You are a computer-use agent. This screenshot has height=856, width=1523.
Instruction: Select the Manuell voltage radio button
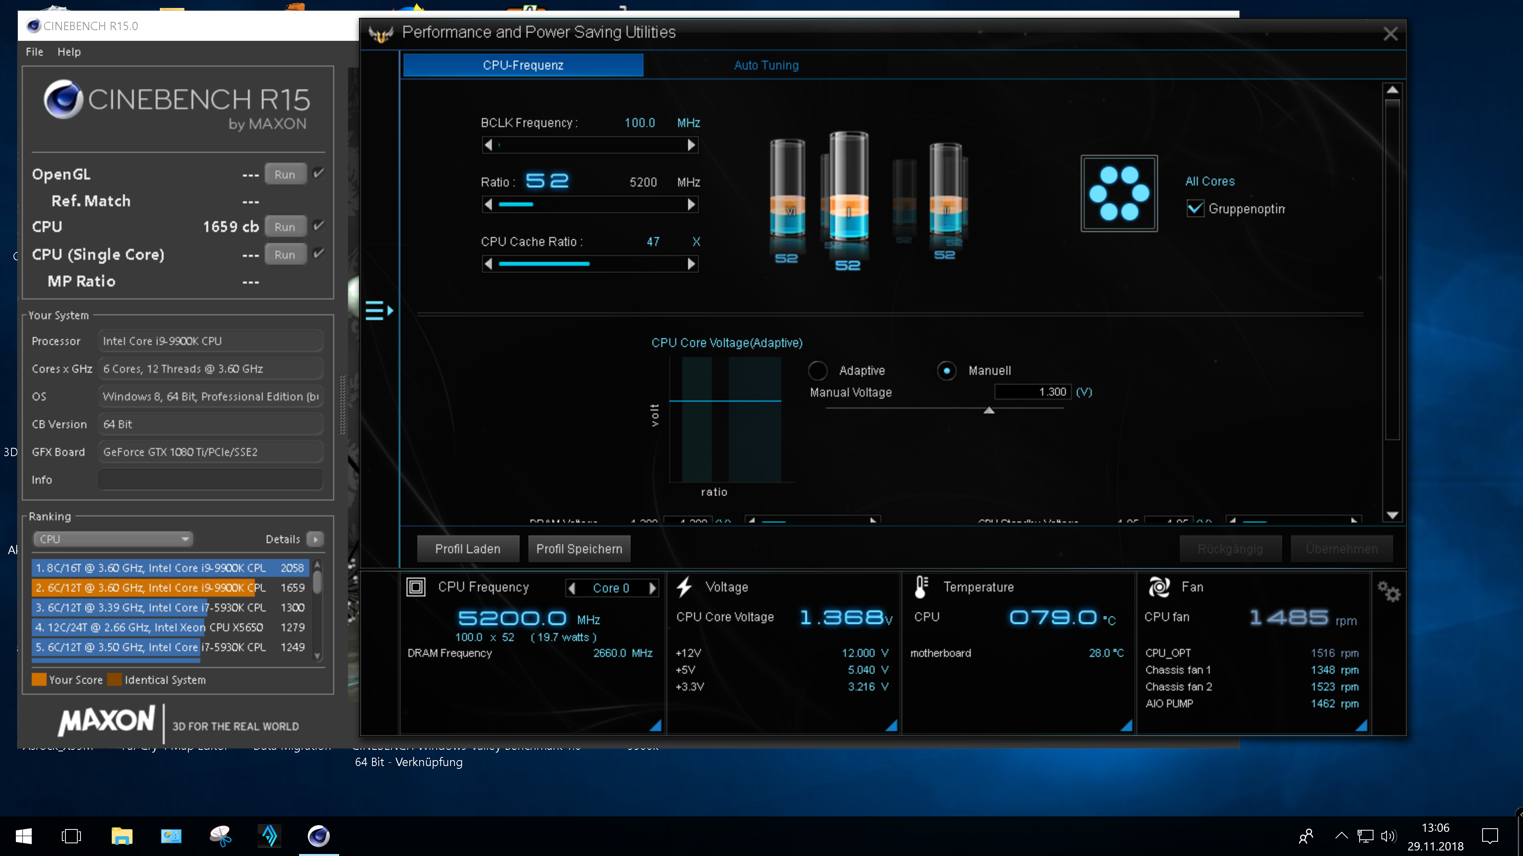[x=947, y=371]
